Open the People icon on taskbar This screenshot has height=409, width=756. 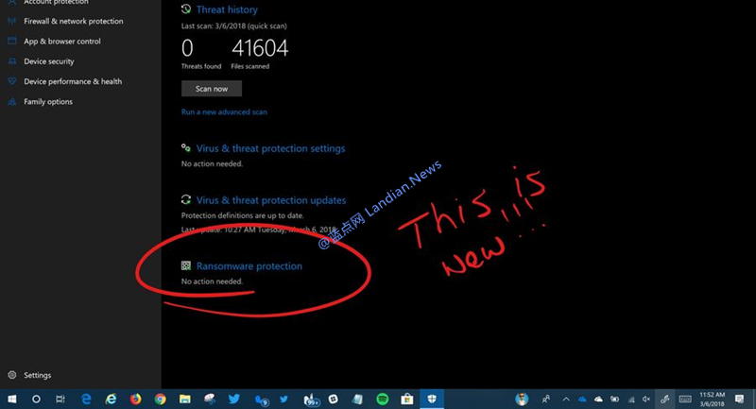pyautogui.click(x=546, y=399)
